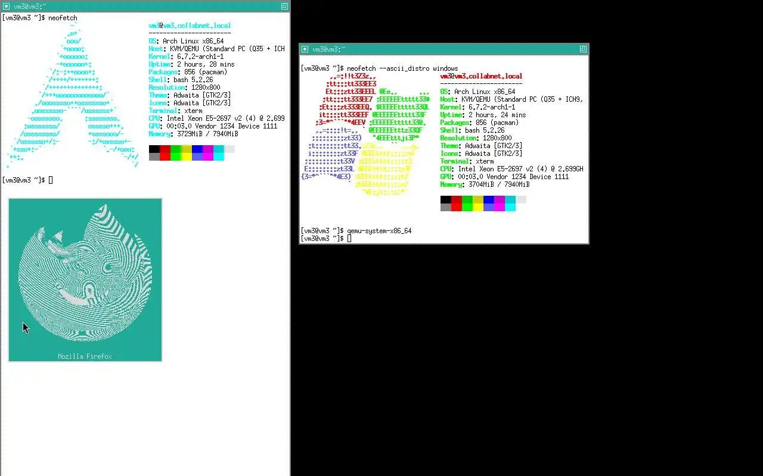Click the 'CPU: Intel Xeon E5-2697' line in left terminal
This screenshot has width=763, height=476.
click(217, 118)
